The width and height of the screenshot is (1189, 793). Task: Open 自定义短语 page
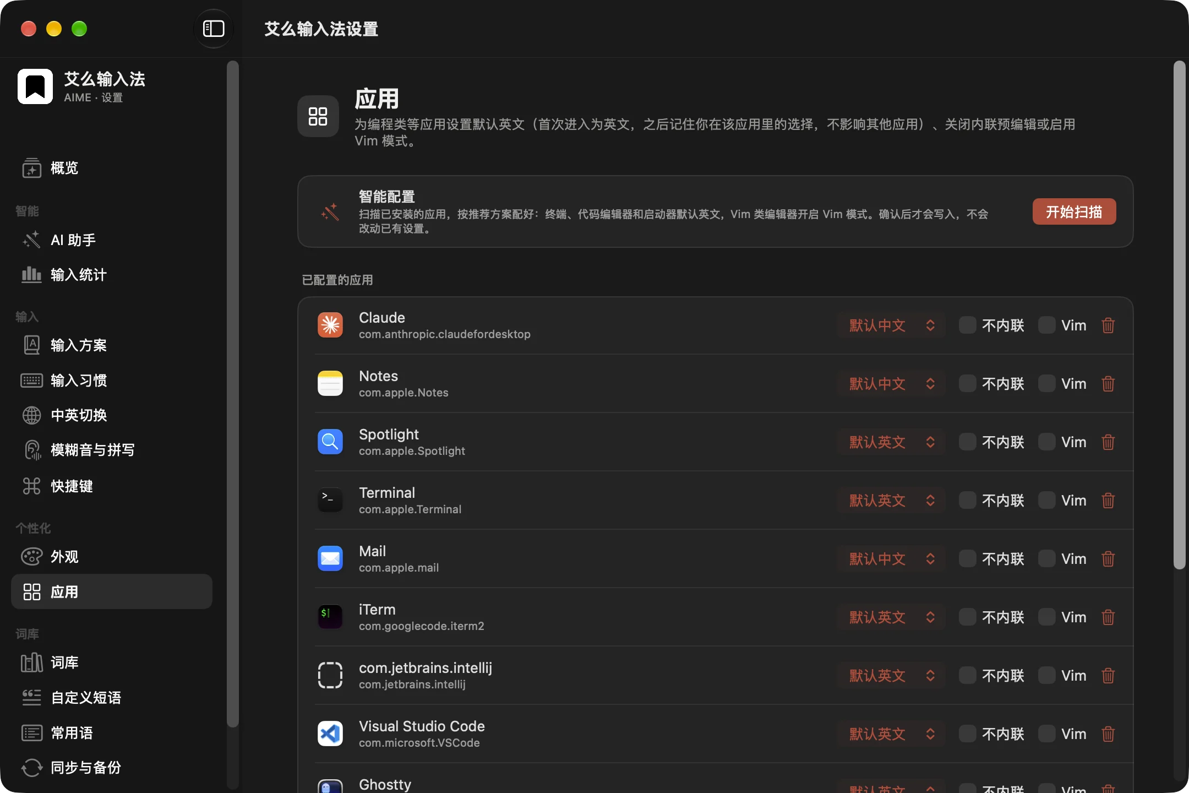[112, 698]
